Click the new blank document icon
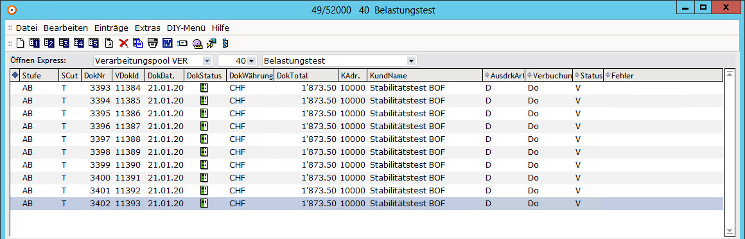This screenshot has width=745, height=239. coord(20,43)
